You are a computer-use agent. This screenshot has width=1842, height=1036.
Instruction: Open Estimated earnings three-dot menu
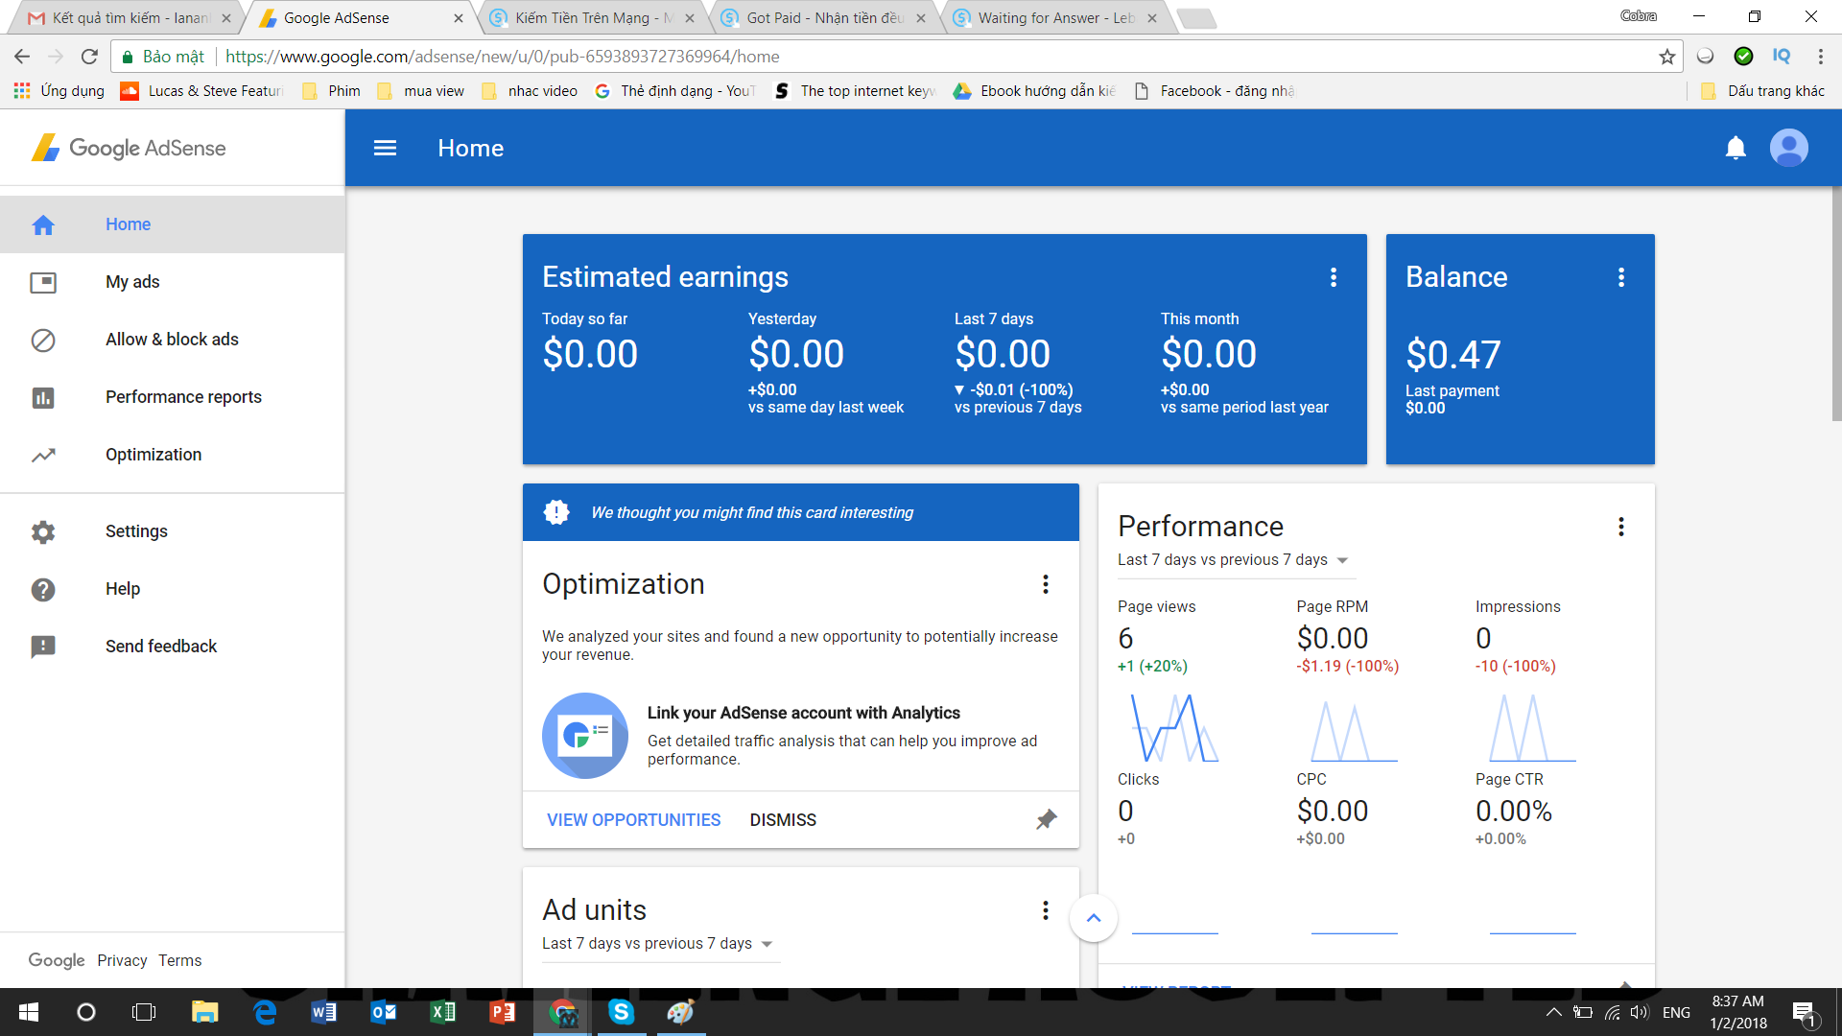[1333, 277]
